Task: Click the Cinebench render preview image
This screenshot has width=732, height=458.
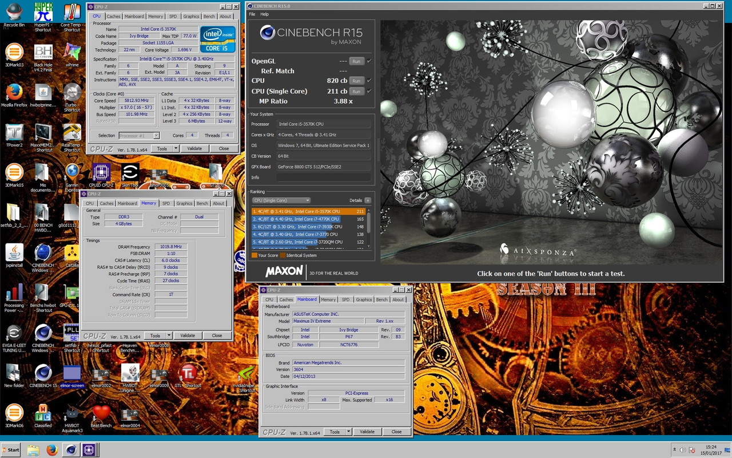Action: click(x=550, y=141)
